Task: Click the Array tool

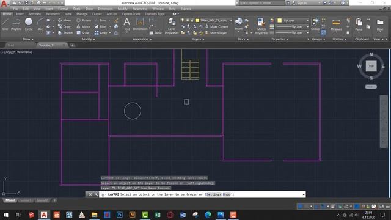Action: 101,32
